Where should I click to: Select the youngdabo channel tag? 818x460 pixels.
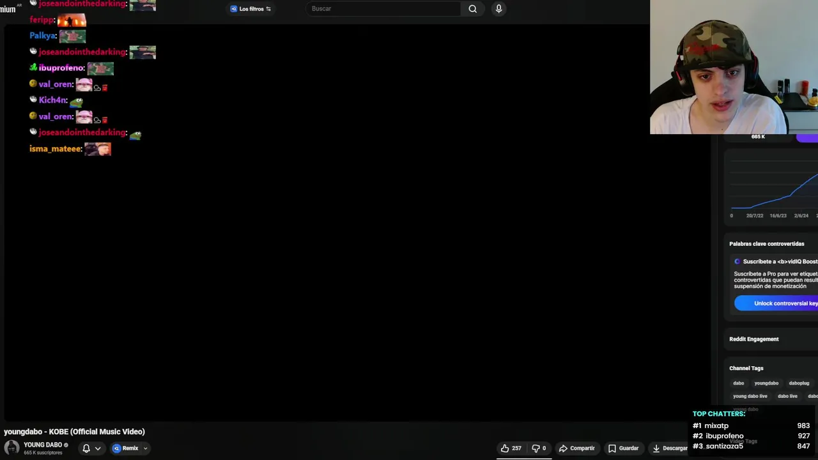766,383
